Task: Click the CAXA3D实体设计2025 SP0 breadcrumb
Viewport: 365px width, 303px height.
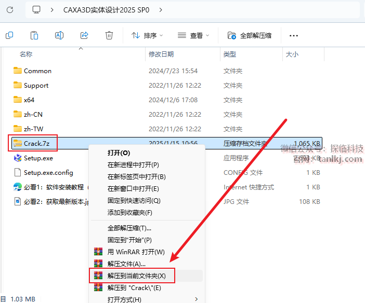Action: click(106, 10)
